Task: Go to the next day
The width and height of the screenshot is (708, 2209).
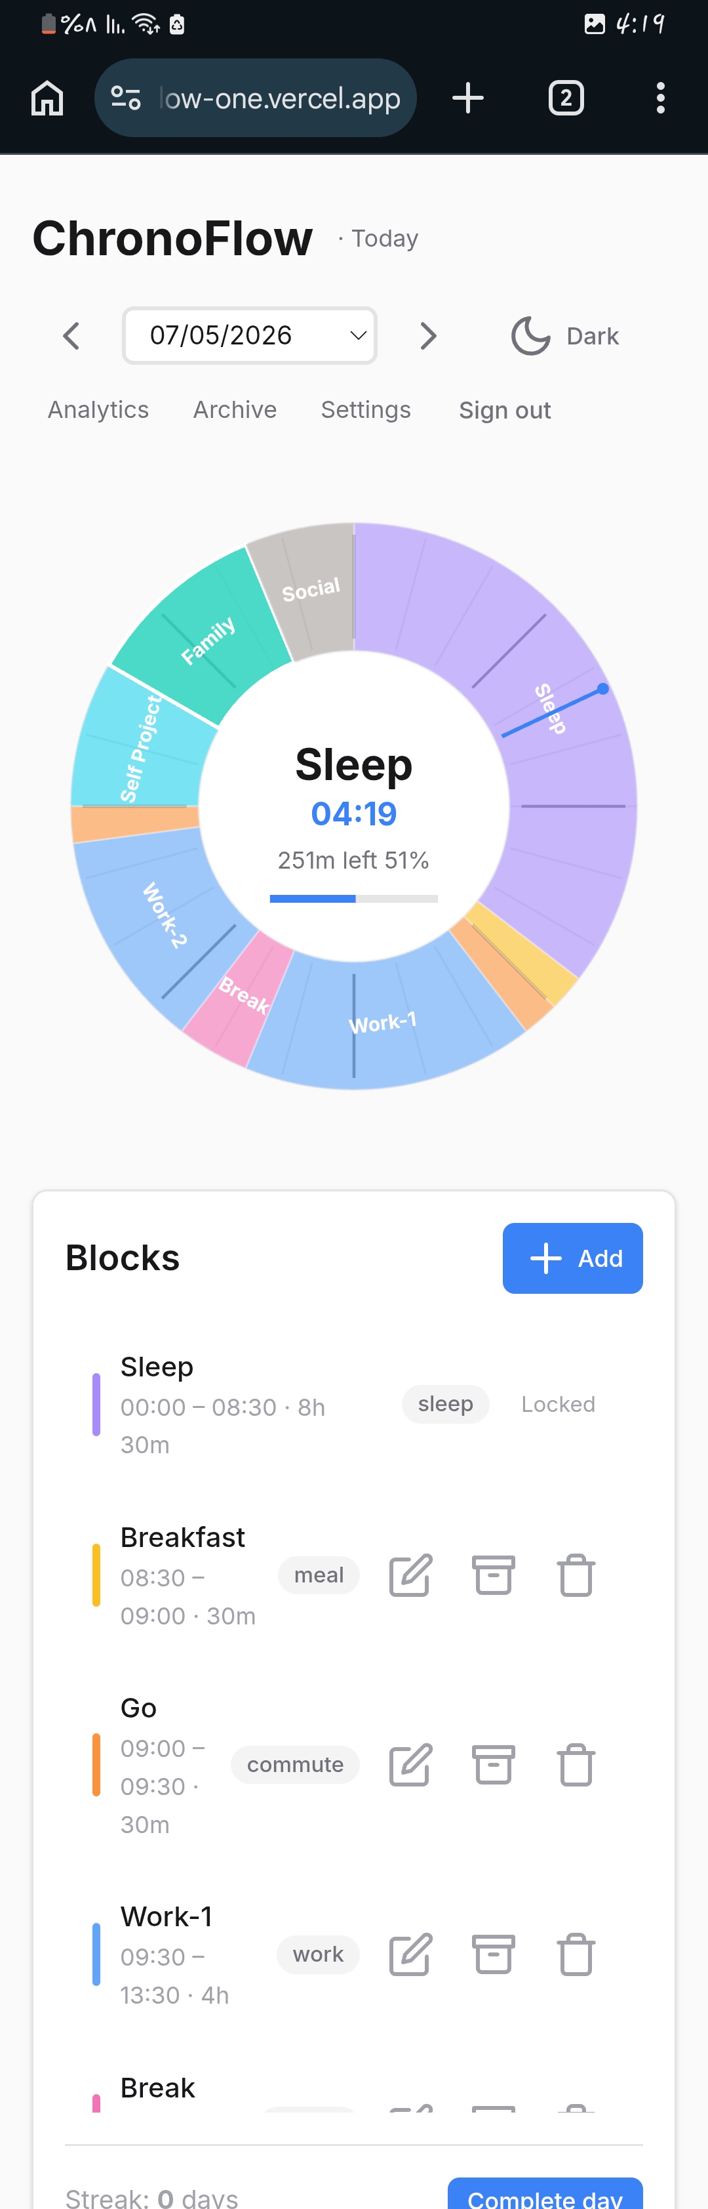Action: (427, 336)
